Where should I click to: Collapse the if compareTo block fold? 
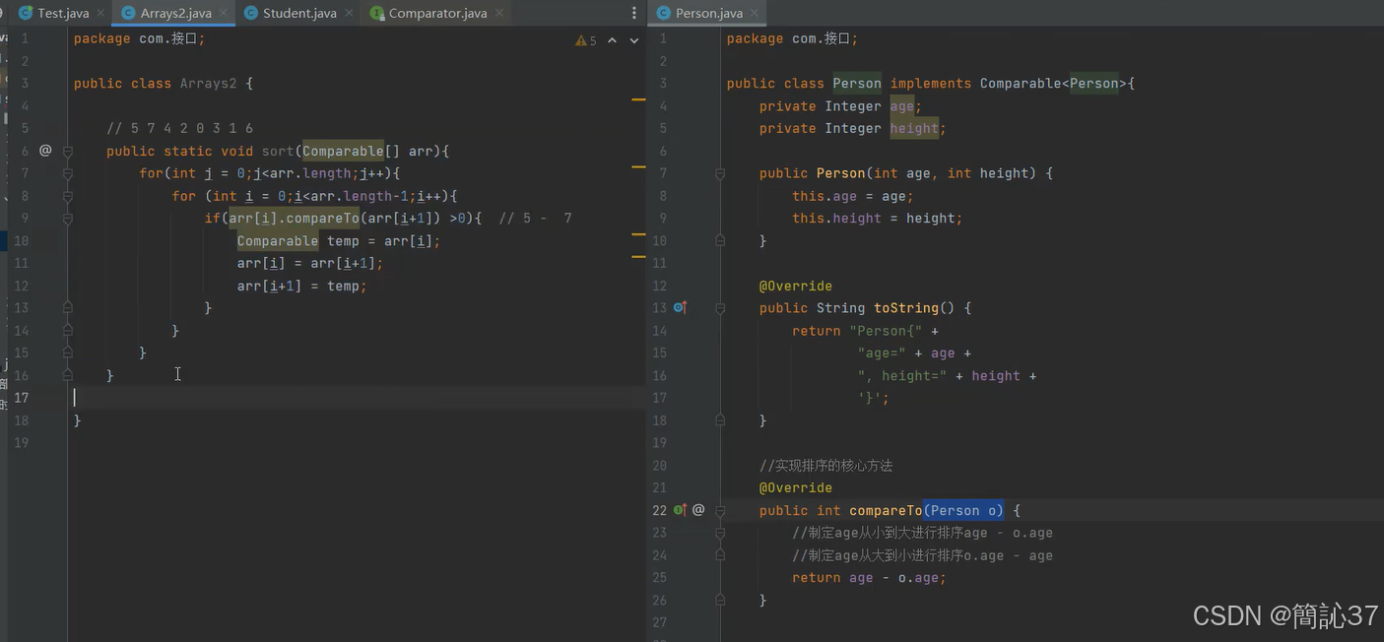pos(68,219)
